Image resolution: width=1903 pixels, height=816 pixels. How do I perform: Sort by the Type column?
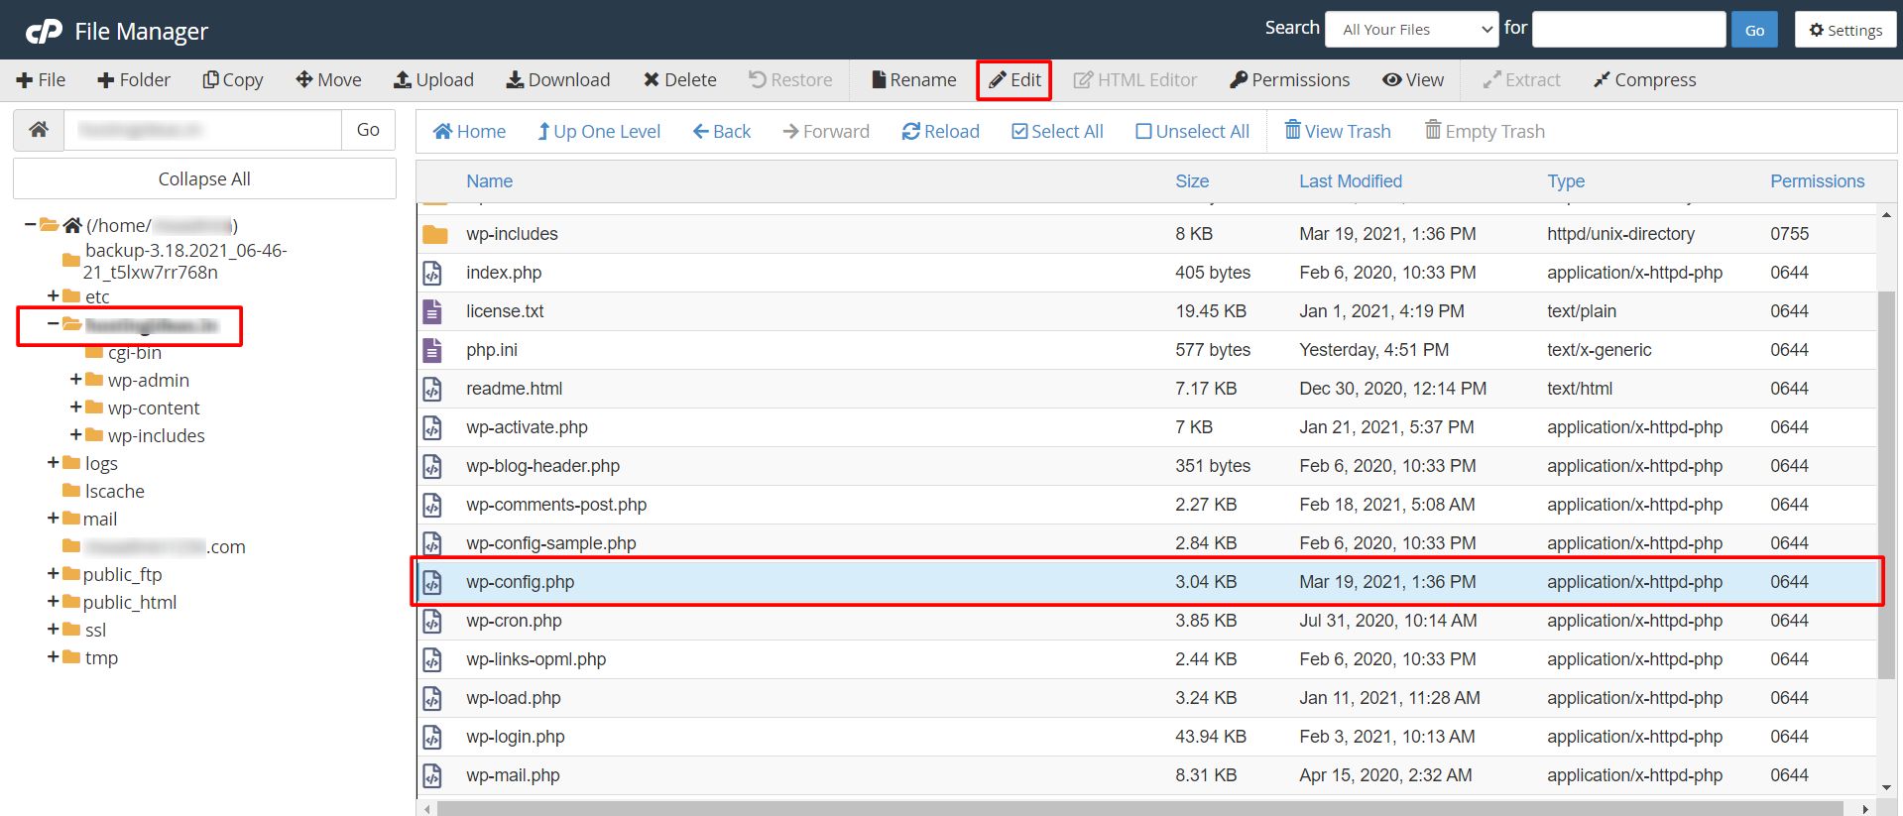coord(1566,181)
